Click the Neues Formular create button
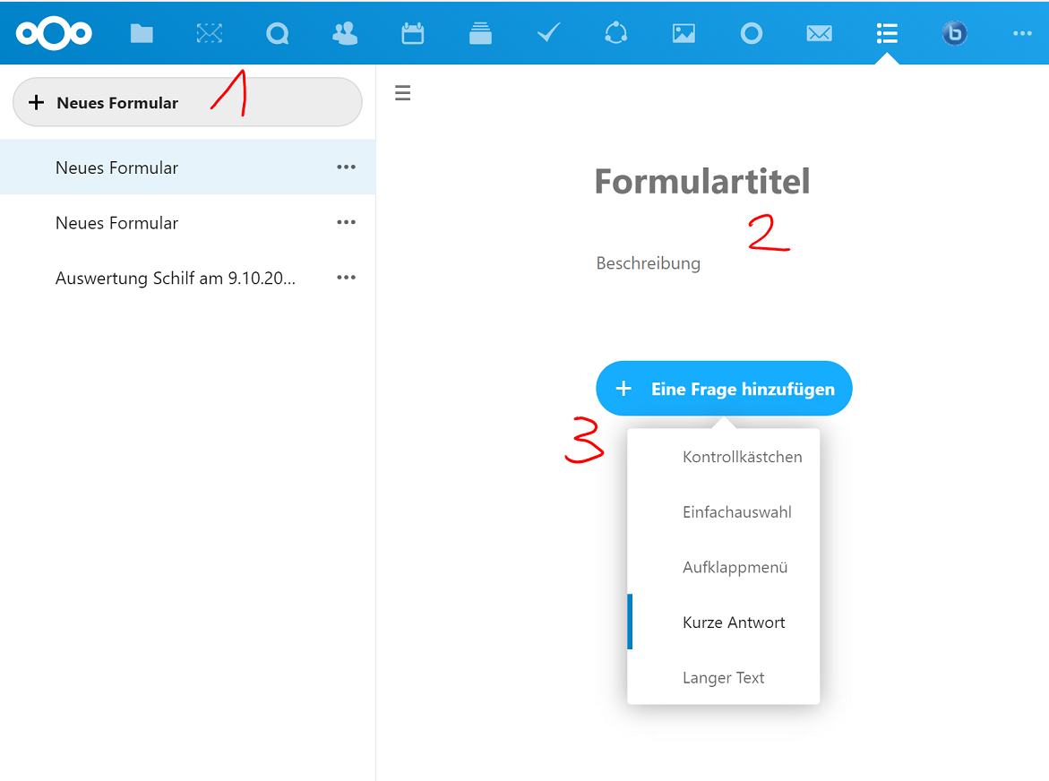Screen dimensions: 1049x781 [x=187, y=103]
